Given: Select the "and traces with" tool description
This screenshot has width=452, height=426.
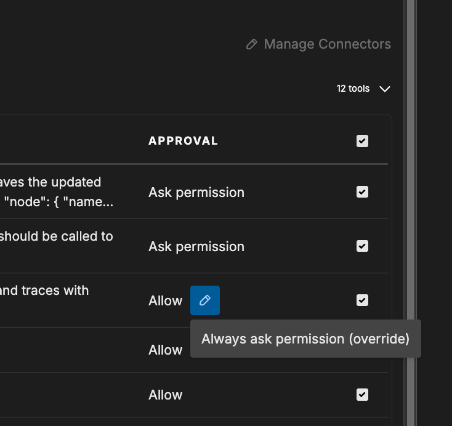Looking at the screenshot, I should [44, 291].
